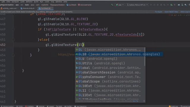Click the Make Project hammer icon

pyautogui.click(x=112, y=5)
